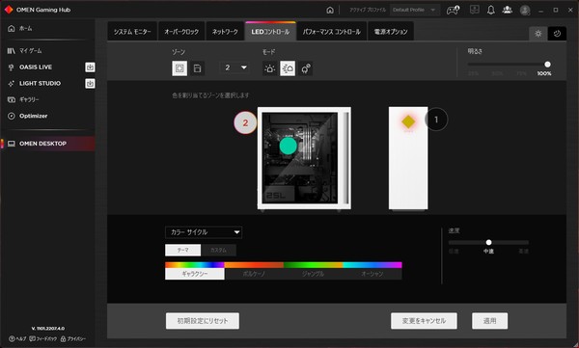Screen dimensions: 579x348
Task: Click the OASIS LIVE download icon
Action: pyautogui.click(x=90, y=67)
